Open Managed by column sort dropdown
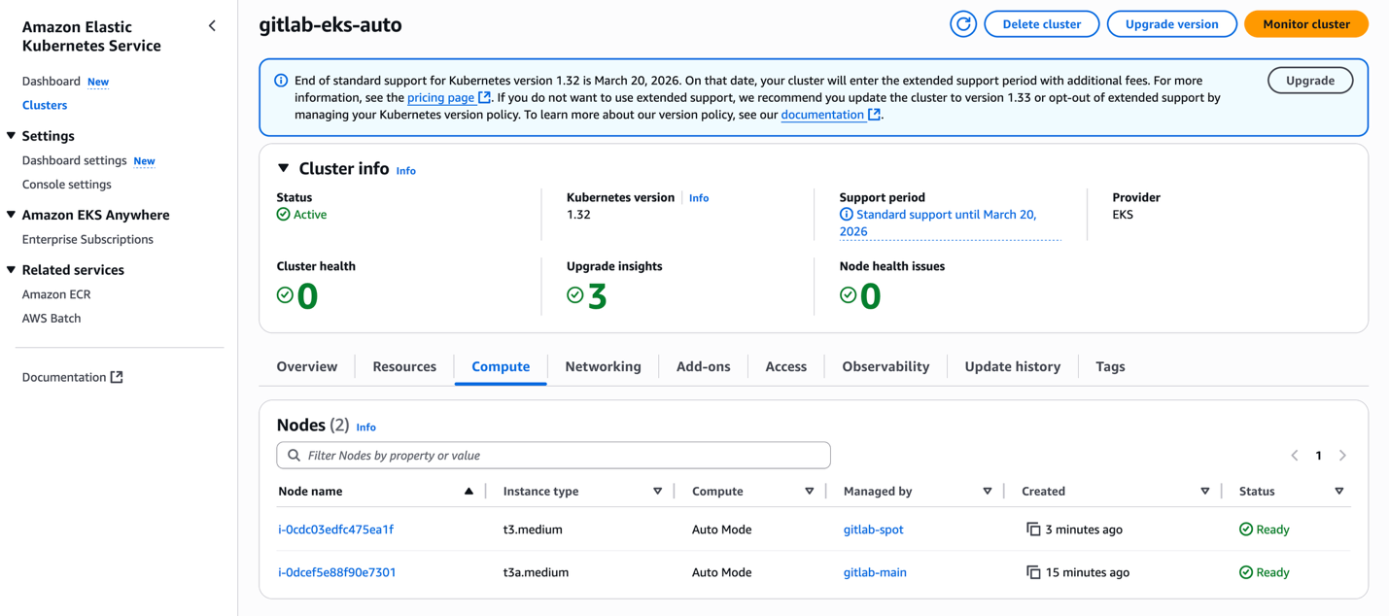 coord(987,492)
